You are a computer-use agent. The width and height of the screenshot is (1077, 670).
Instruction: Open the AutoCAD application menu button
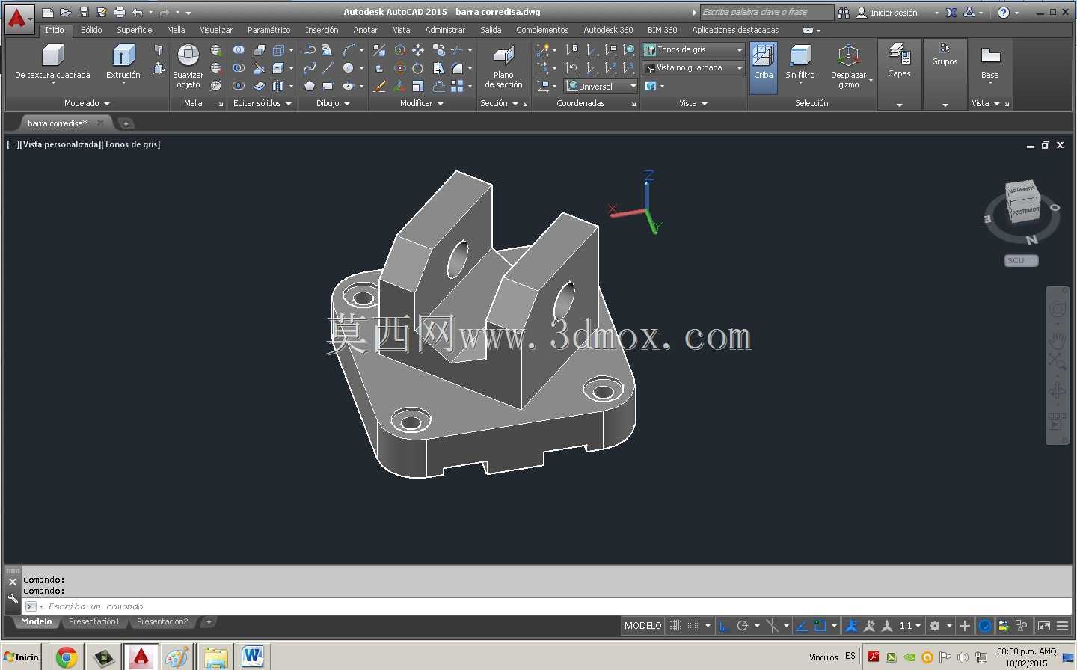click(19, 19)
